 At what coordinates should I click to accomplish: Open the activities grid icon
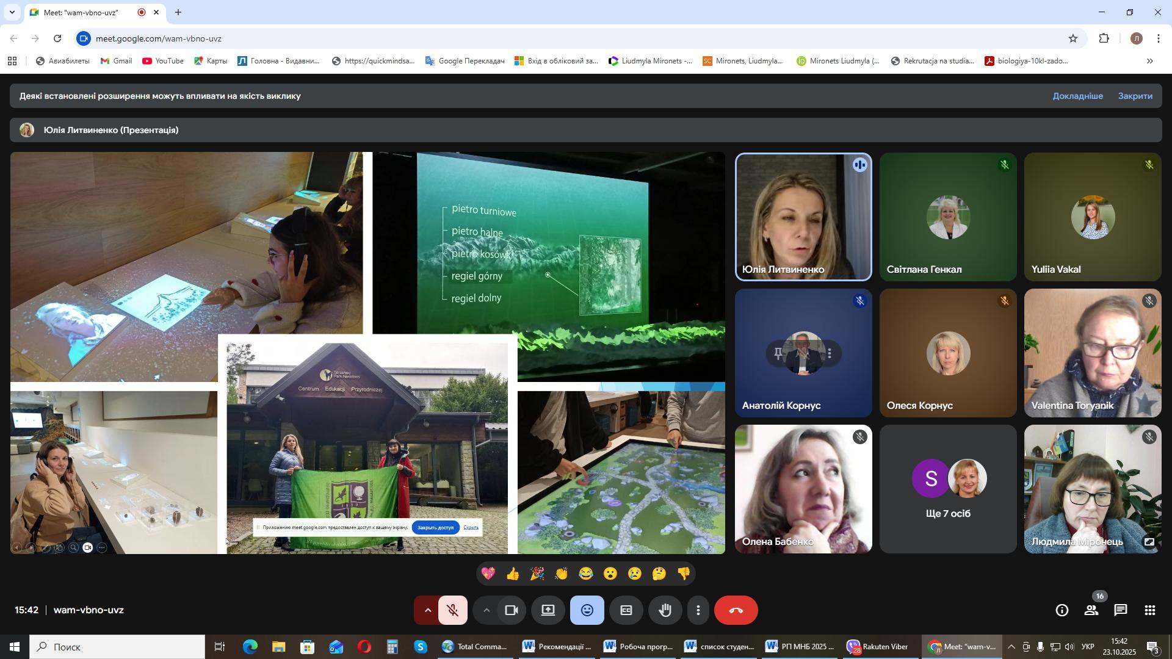tap(1150, 610)
